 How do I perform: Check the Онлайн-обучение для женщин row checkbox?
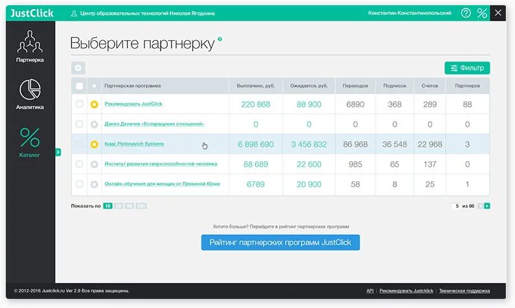tap(79, 184)
